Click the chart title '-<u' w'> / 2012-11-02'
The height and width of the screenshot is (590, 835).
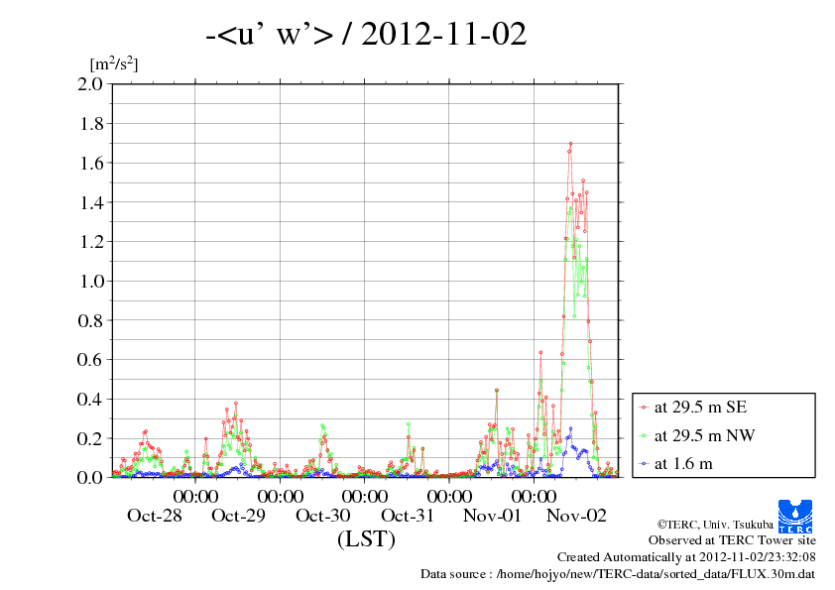[x=366, y=34]
